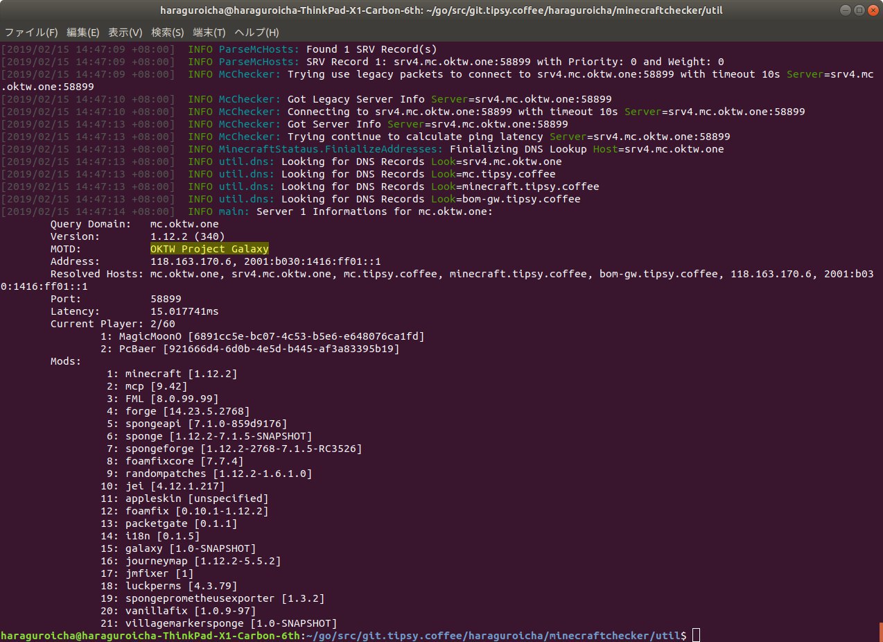Close the terminal window
The height and width of the screenshot is (642, 883).
click(873, 10)
